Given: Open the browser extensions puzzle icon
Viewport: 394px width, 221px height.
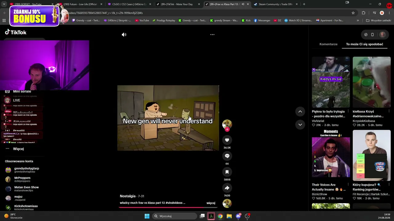Looking at the screenshot, I should click(364, 13).
